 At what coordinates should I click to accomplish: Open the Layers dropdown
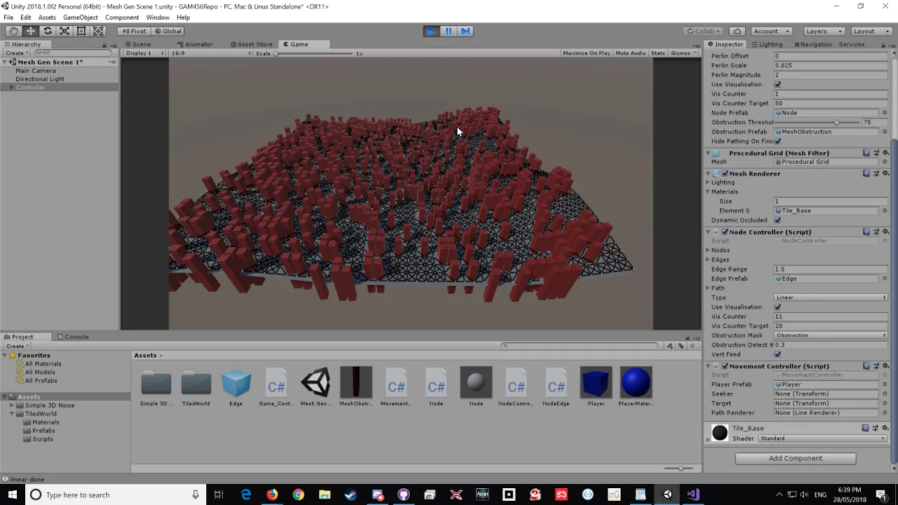pos(824,31)
